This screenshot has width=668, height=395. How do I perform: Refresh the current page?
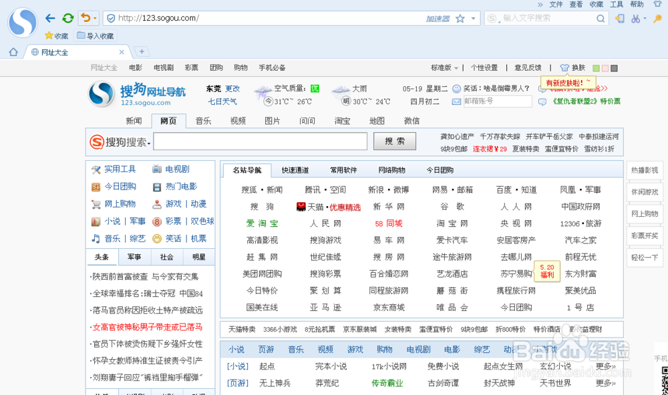click(x=67, y=18)
